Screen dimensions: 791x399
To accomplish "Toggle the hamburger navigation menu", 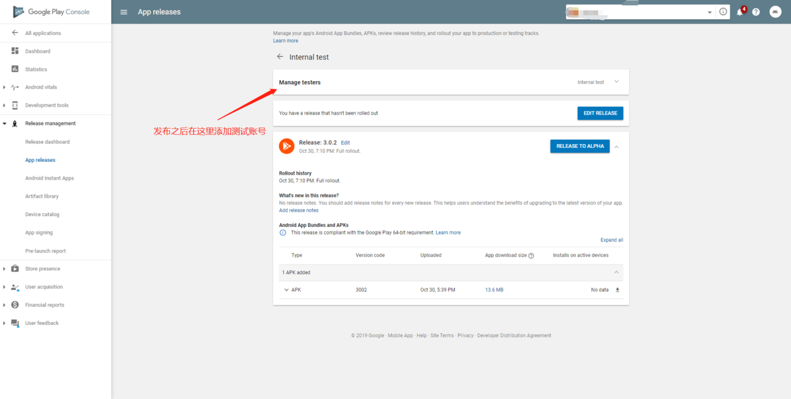I will tap(123, 11).
